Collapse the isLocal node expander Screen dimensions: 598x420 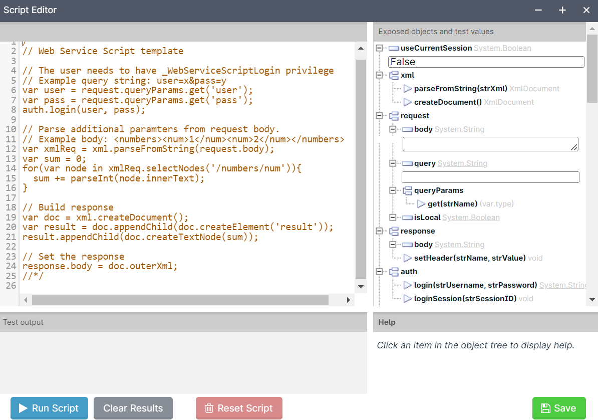(x=393, y=218)
